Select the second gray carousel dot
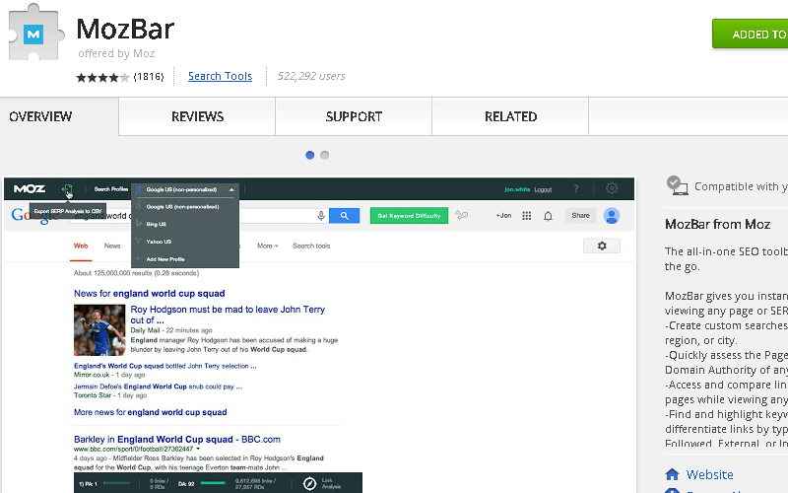Screen dimensions: 788x493 (x=325, y=155)
